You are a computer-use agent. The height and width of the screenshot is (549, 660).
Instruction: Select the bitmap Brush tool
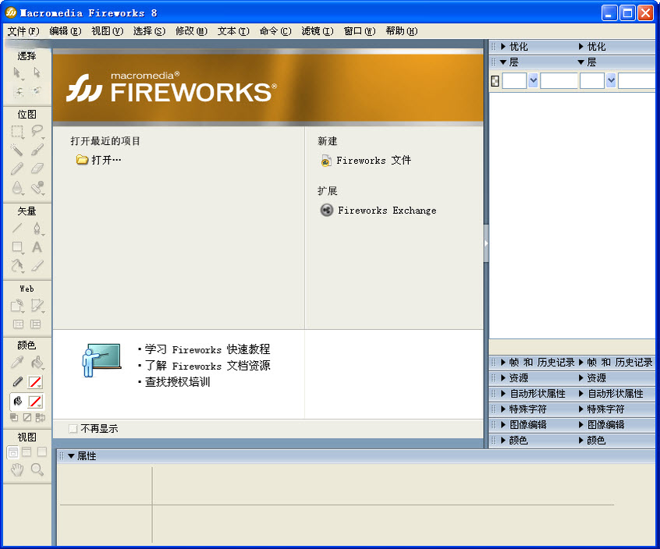[37, 150]
